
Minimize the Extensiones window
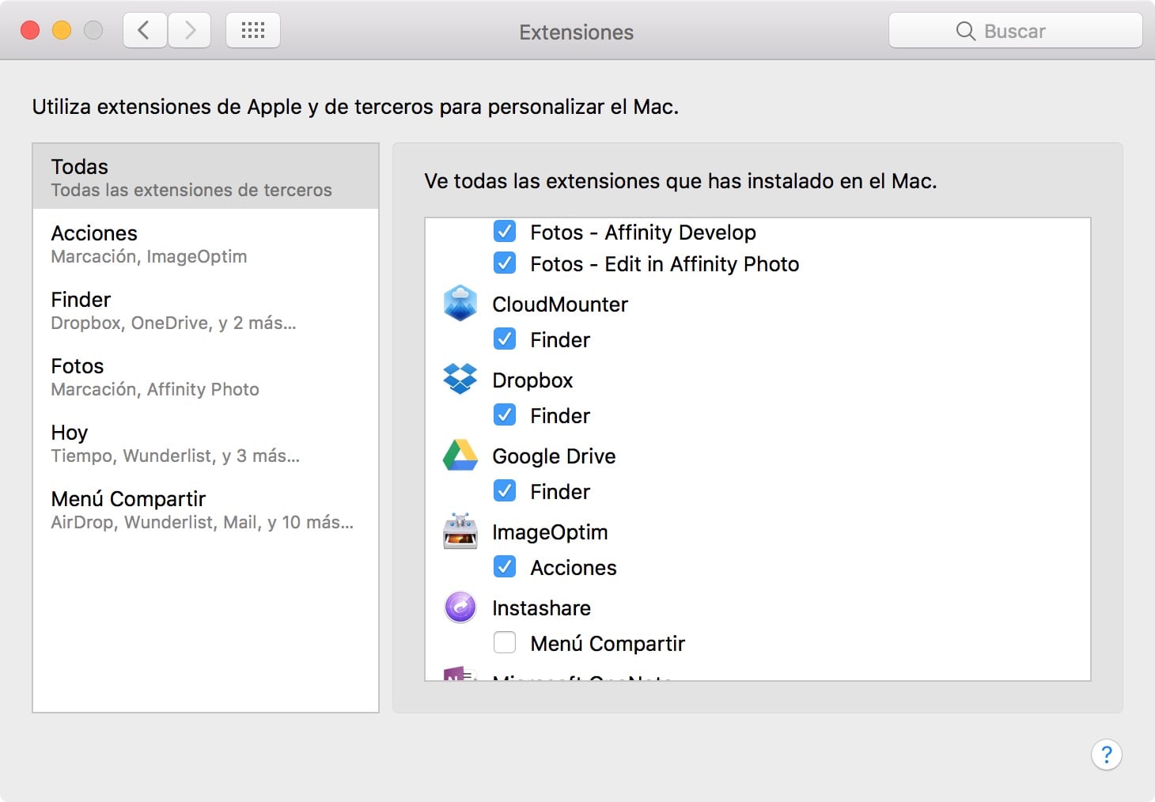[x=62, y=31]
